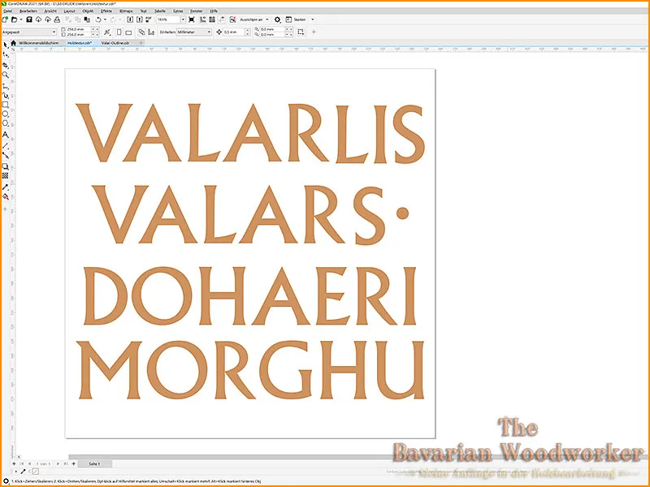Viewport: 650px width, 487px height.
Task: Open the Effekte menu
Action: tap(106, 11)
